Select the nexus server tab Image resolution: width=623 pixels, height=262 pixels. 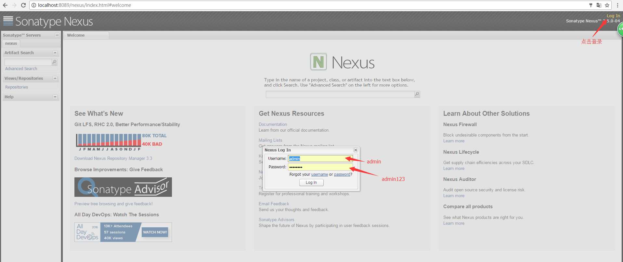coord(11,43)
